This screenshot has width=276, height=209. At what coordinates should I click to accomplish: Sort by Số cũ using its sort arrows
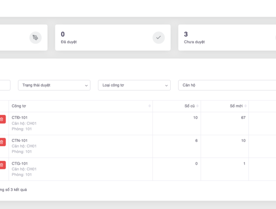(x=198, y=106)
